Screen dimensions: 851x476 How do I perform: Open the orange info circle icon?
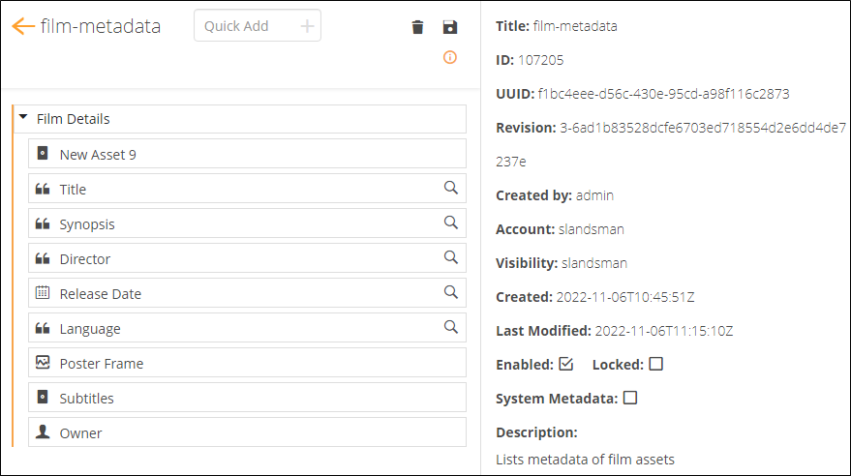pyautogui.click(x=450, y=57)
